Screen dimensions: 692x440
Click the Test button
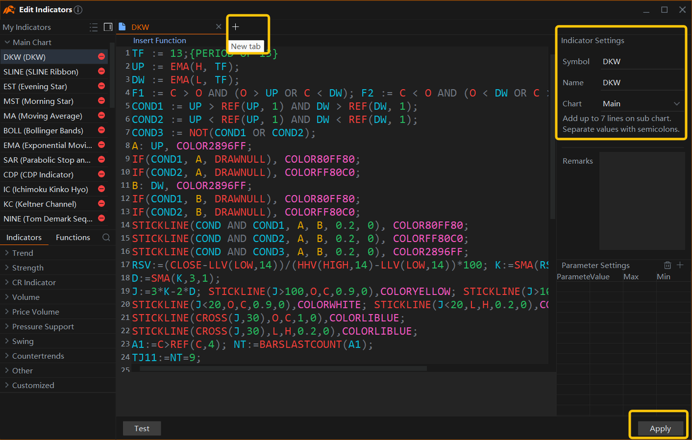[x=142, y=428]
